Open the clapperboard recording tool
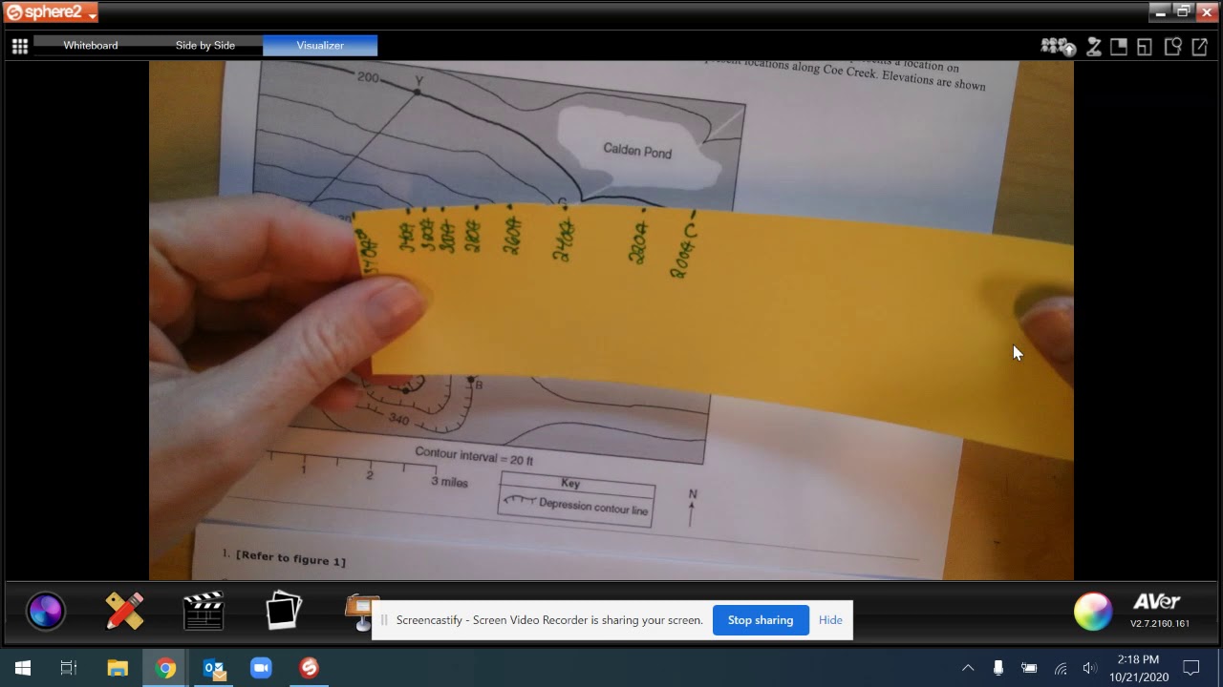This screenshot has width=1223, height=687. 204,611
